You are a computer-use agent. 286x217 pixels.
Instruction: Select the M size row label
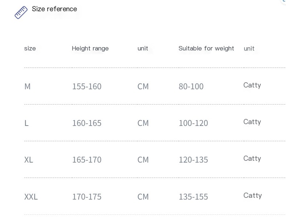pos(27,86)
